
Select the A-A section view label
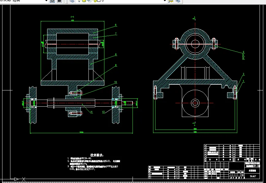coord(72,17)
